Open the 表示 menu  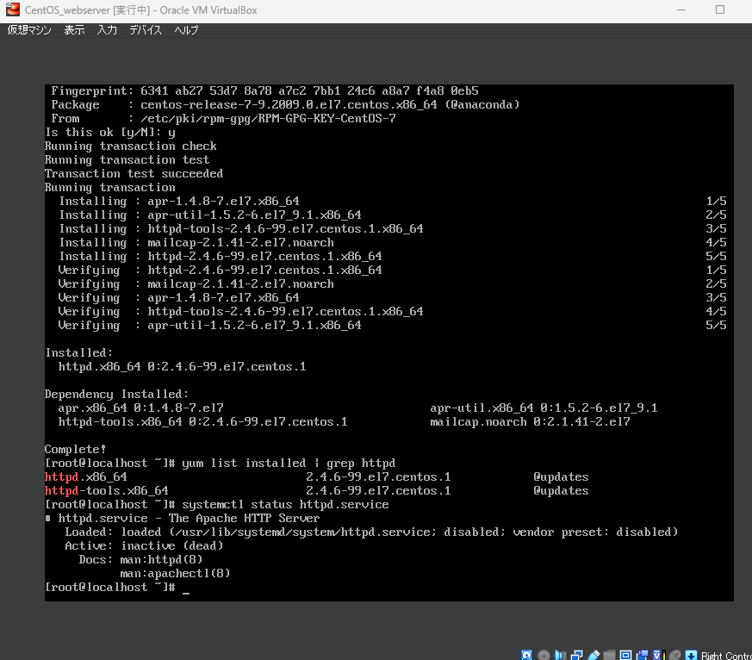click(73, 29)
